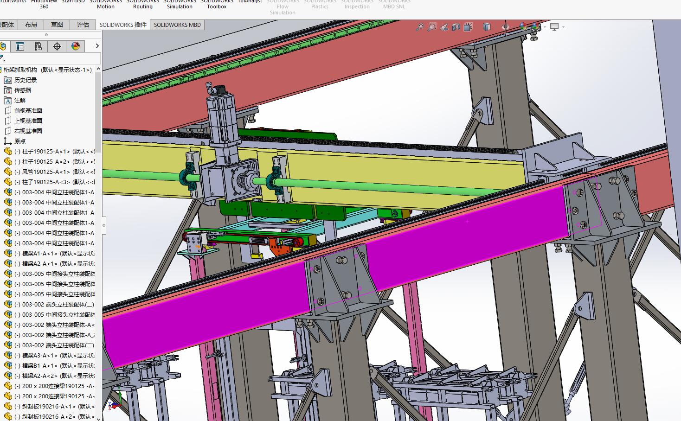Select the 桁架抓取机构 root assembly node

tap(47, 70)
